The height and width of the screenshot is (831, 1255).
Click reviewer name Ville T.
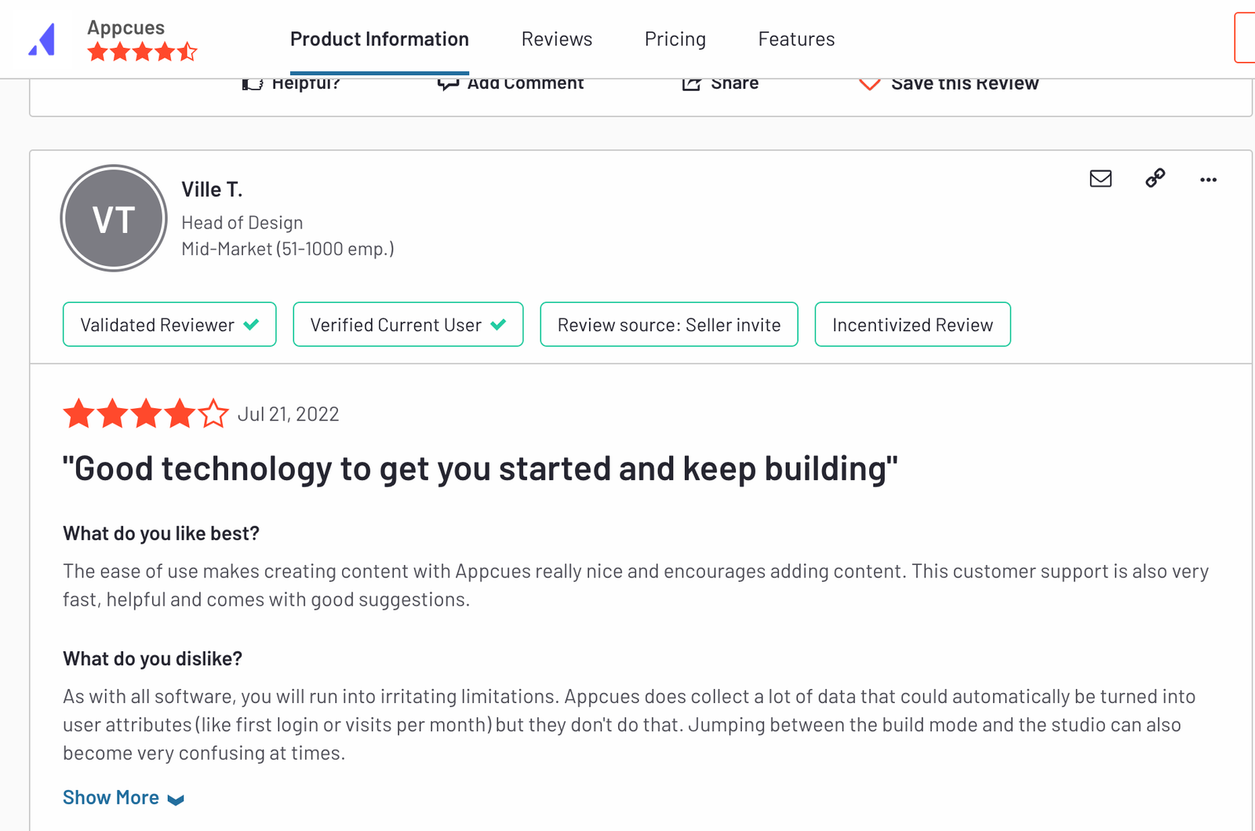[x=212, y=189]
